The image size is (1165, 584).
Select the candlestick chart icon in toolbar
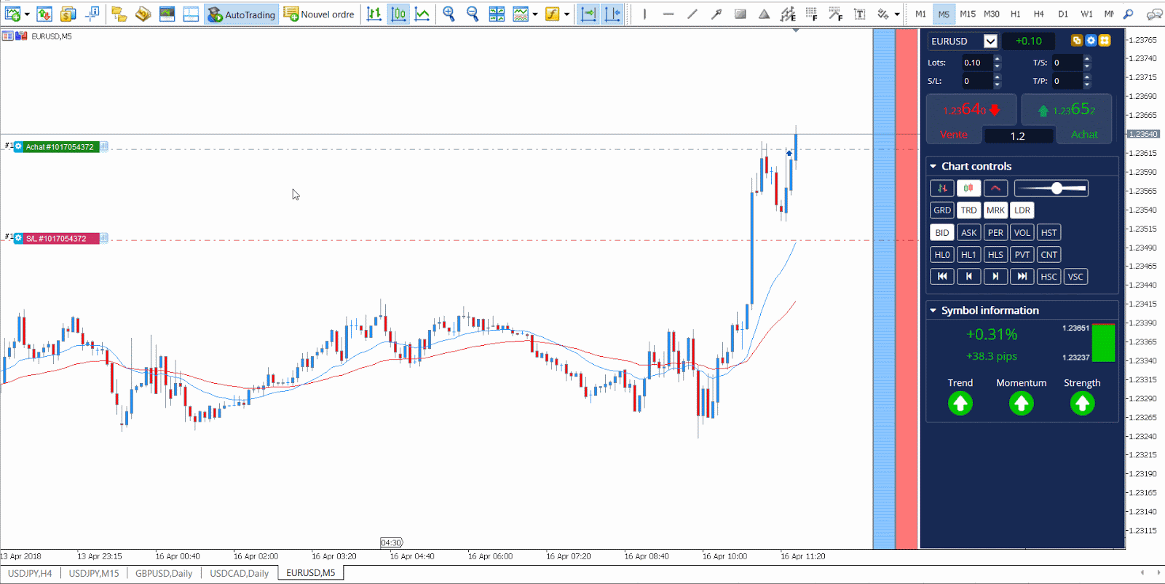pos(398,14)
